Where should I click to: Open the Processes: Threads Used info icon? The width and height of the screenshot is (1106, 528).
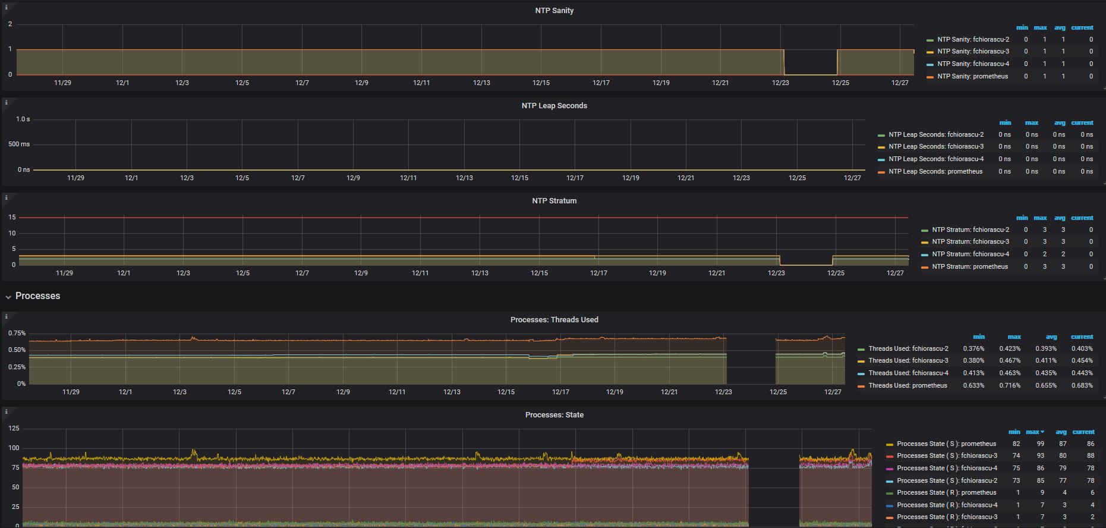click(x=6, y=316)
